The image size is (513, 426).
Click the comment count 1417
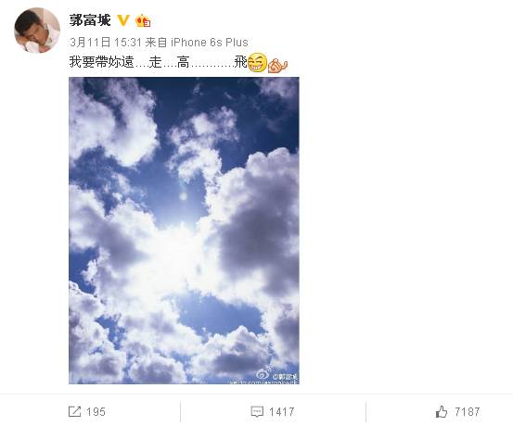[282, 411]
